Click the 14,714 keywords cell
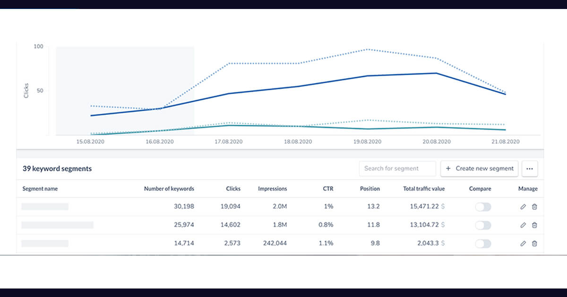The image size is (567, 297). click(184, 244)
